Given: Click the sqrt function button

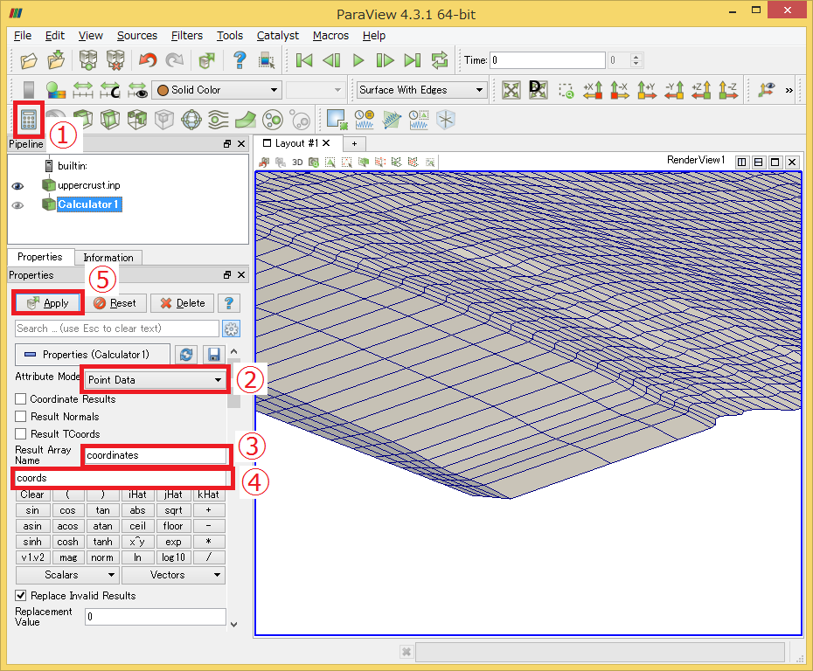Looking at the screenshot, I should coord(173,510).
